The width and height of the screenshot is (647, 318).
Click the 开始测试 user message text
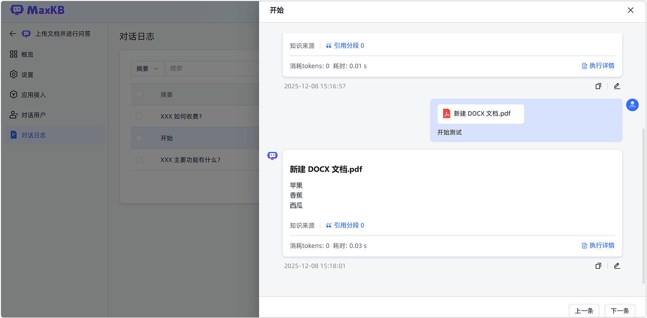[x=450, y=133]
